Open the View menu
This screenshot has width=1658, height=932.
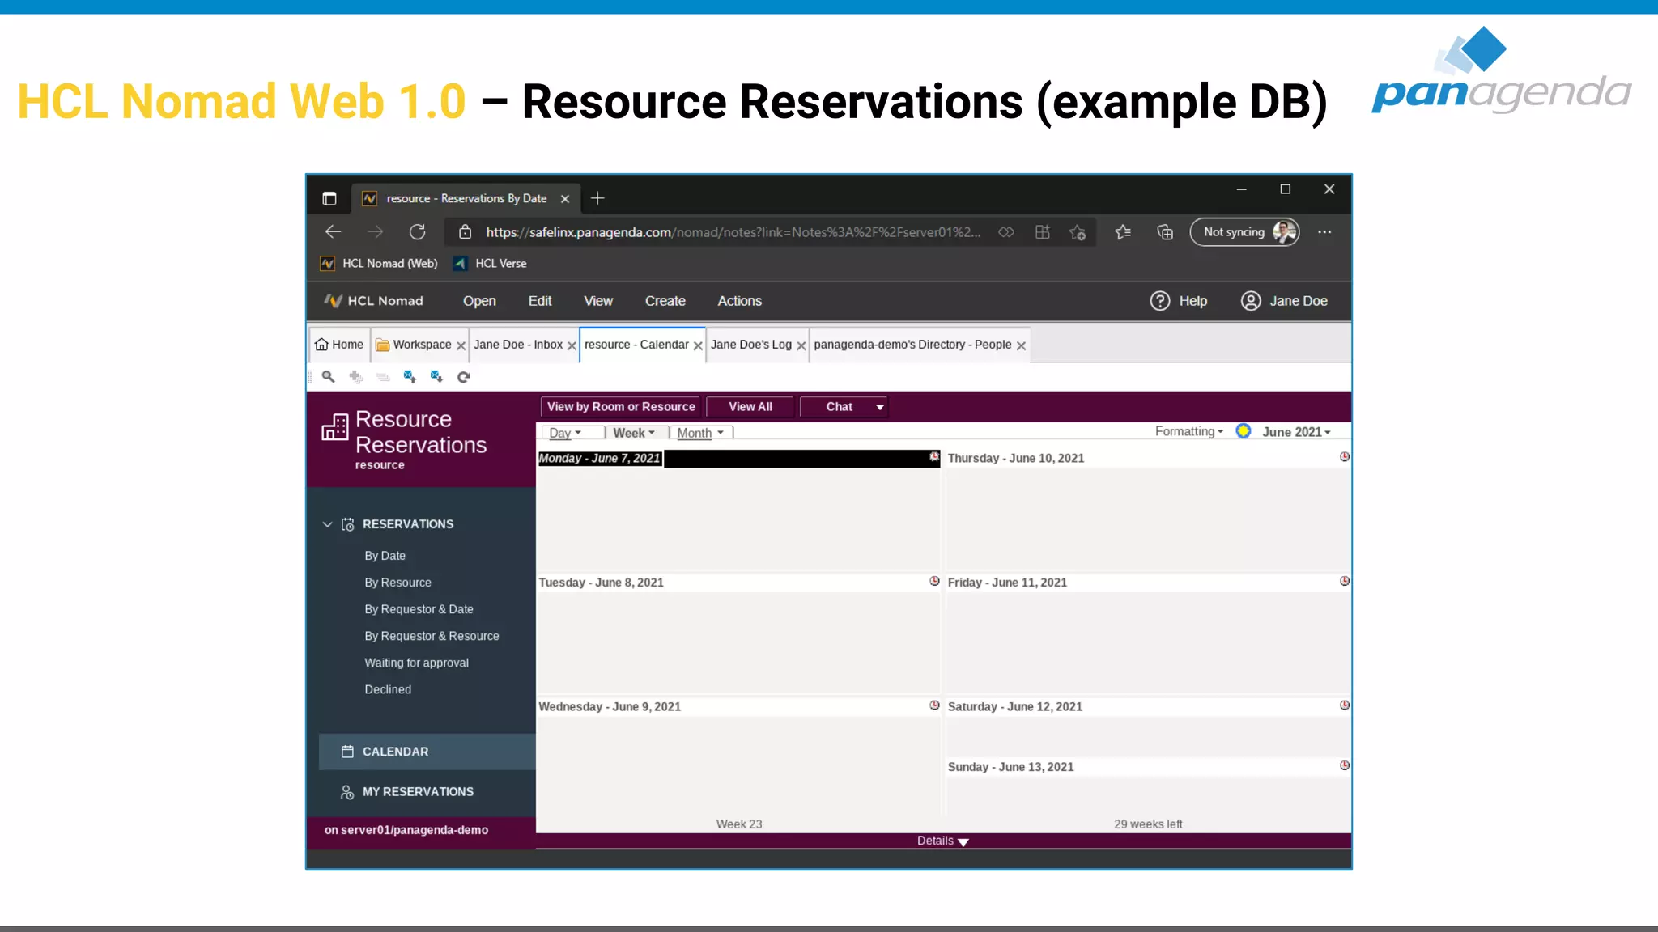pyautogui.click(x=598, y=301)
